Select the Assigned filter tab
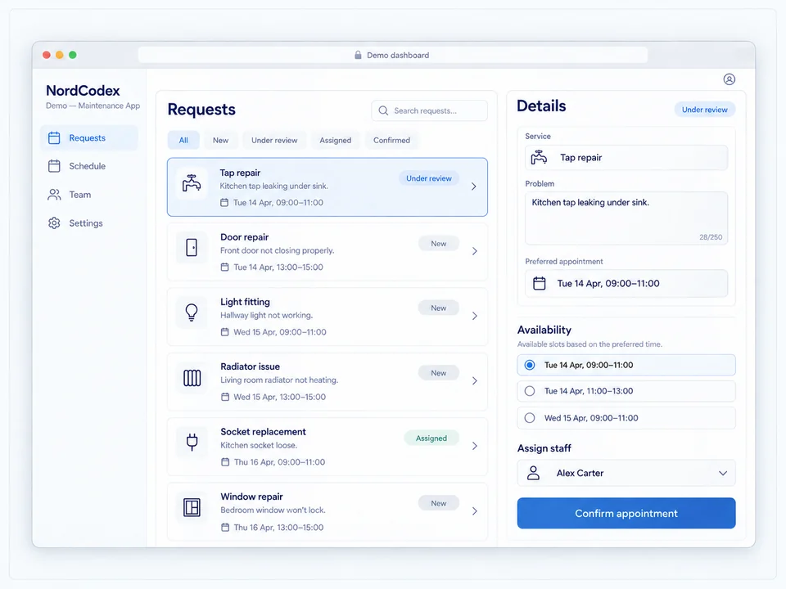Screen dimensions: 786x589 [x=336, y=140]
